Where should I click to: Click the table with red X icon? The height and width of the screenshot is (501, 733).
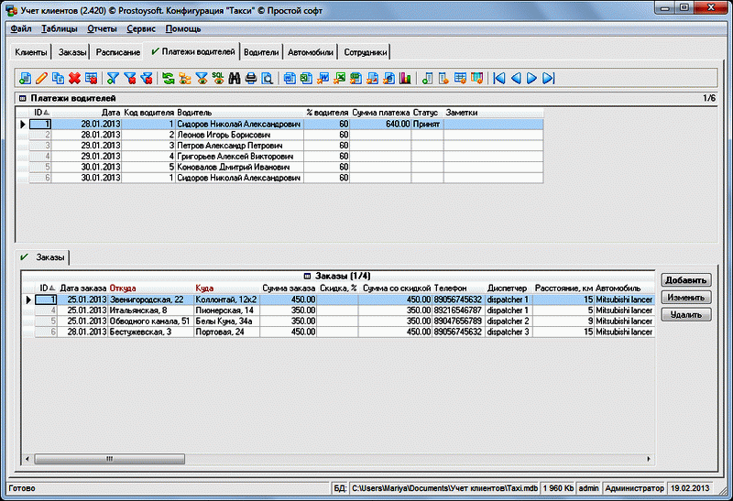pyautogui.click(x=91, y=78)
